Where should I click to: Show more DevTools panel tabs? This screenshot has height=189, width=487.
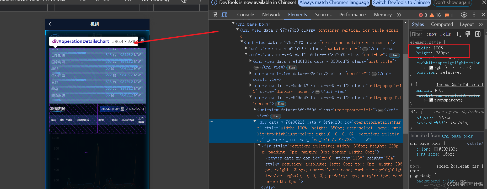point(399,15)
